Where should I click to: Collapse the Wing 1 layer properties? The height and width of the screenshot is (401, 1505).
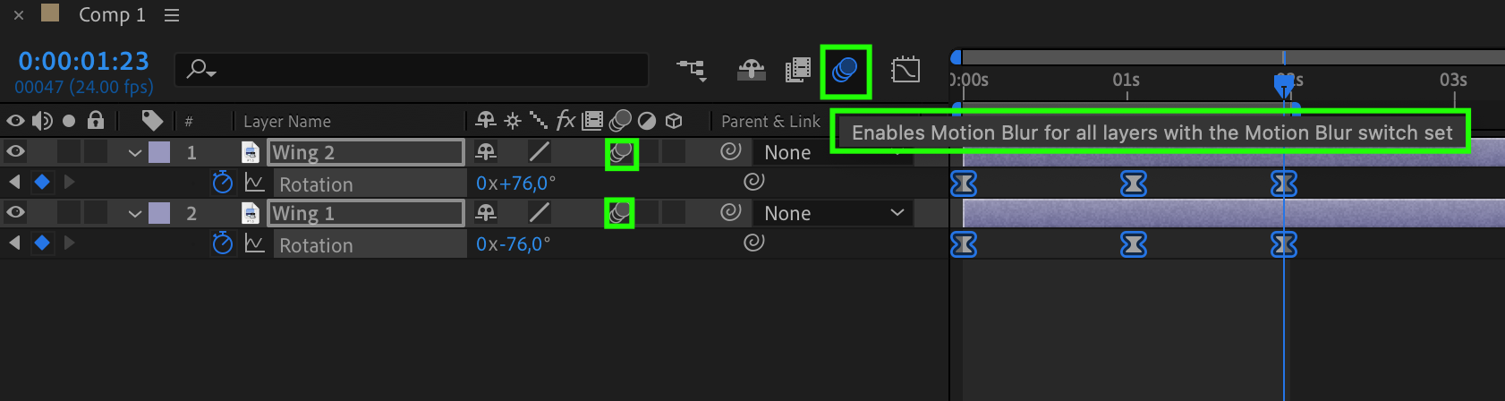[x=135, y=214]
